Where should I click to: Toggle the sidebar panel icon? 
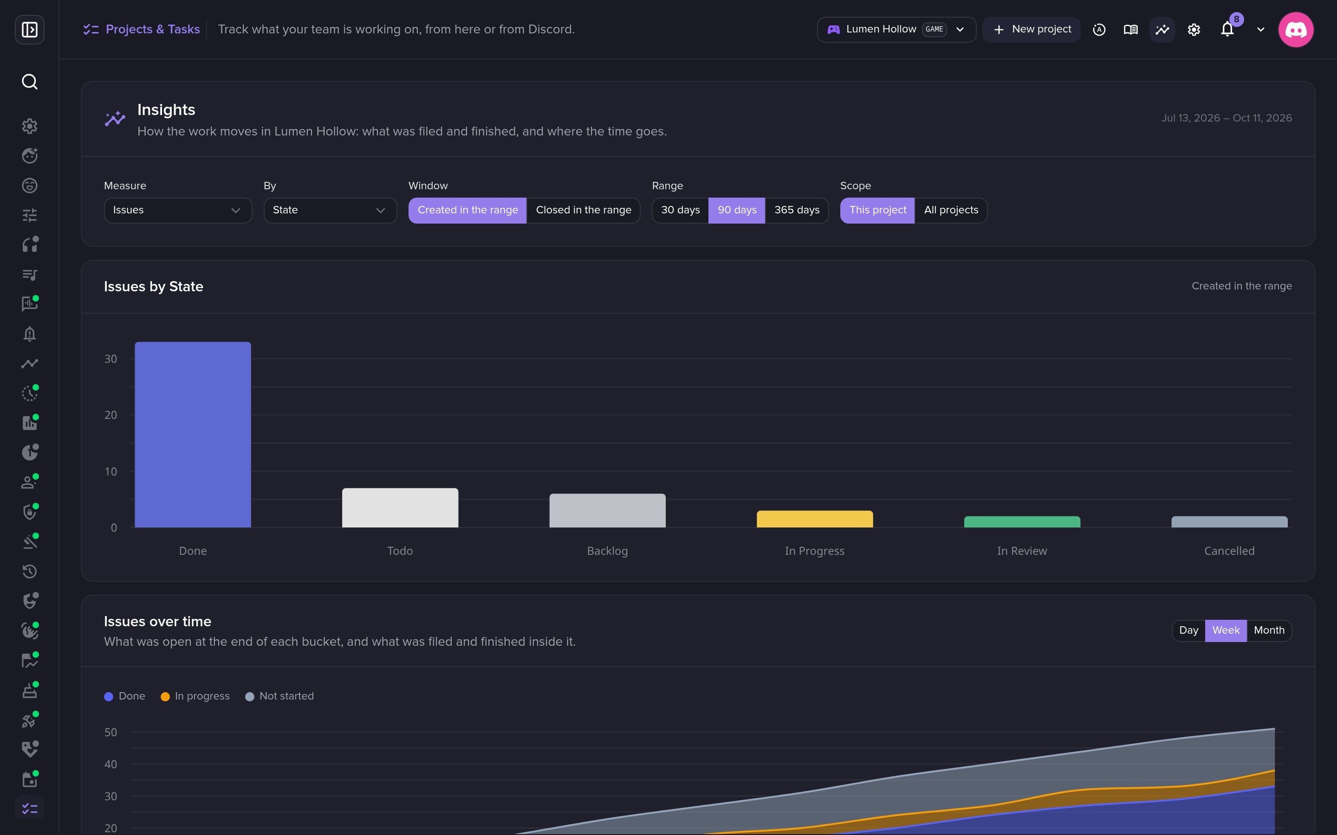point(29,29)
